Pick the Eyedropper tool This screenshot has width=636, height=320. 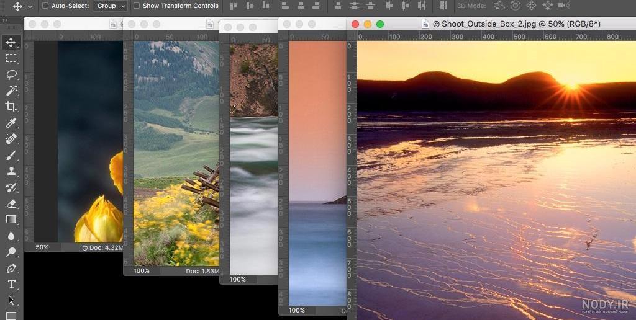coord(11,123)
